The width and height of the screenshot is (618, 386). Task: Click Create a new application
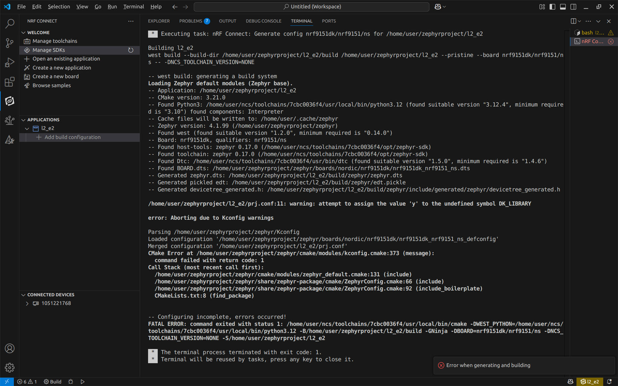[62, 68]
